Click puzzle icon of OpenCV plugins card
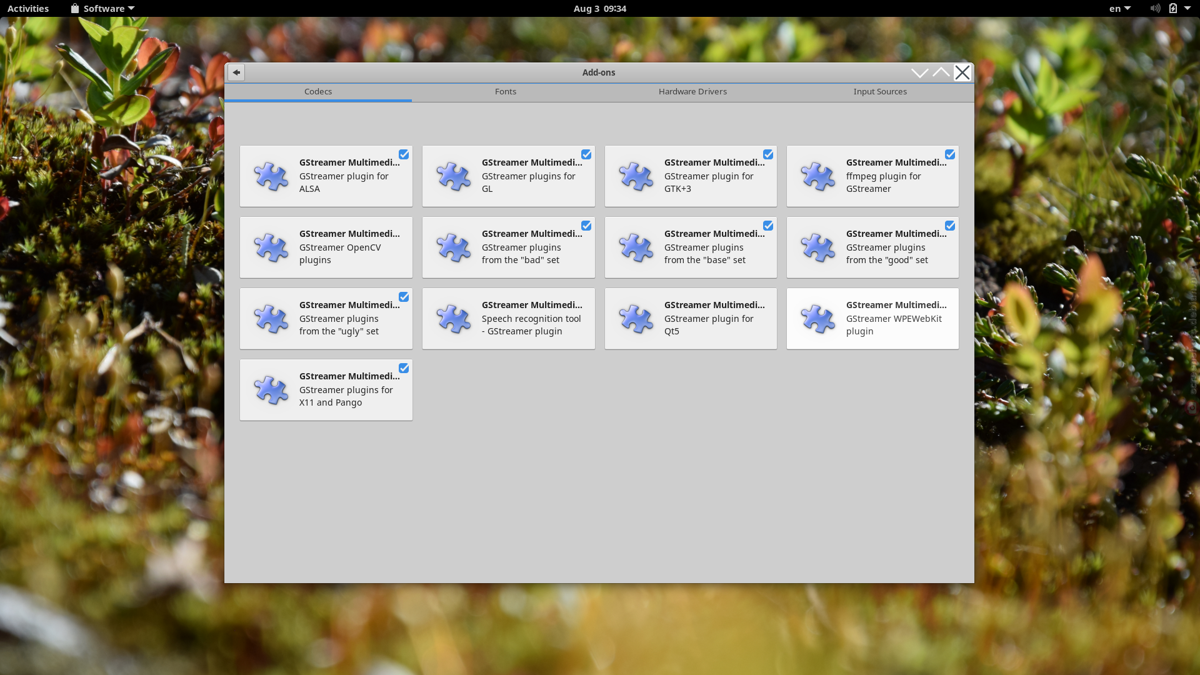 point(271,247)
